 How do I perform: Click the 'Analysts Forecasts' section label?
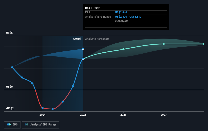click(x=97, y=39)
